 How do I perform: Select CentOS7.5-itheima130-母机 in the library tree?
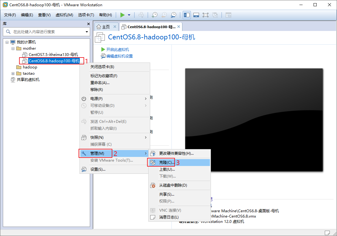click(53, 54)
